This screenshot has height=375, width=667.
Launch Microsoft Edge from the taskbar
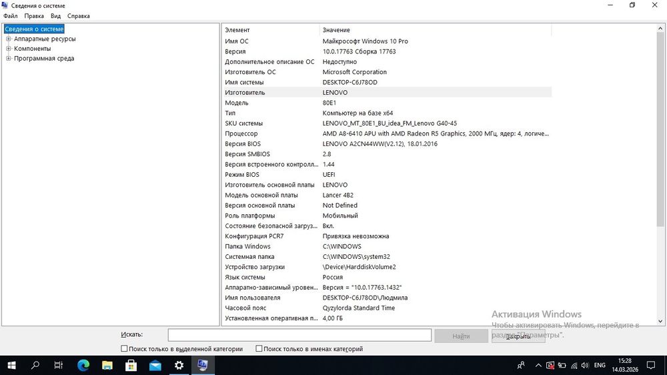(x=83, y=365)
